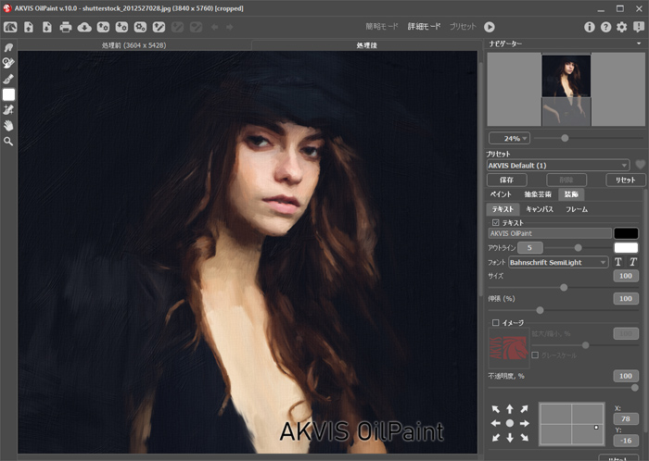Switch to the ペイント tab
This screenshot has height=461, width=649.
click(501, 195)
